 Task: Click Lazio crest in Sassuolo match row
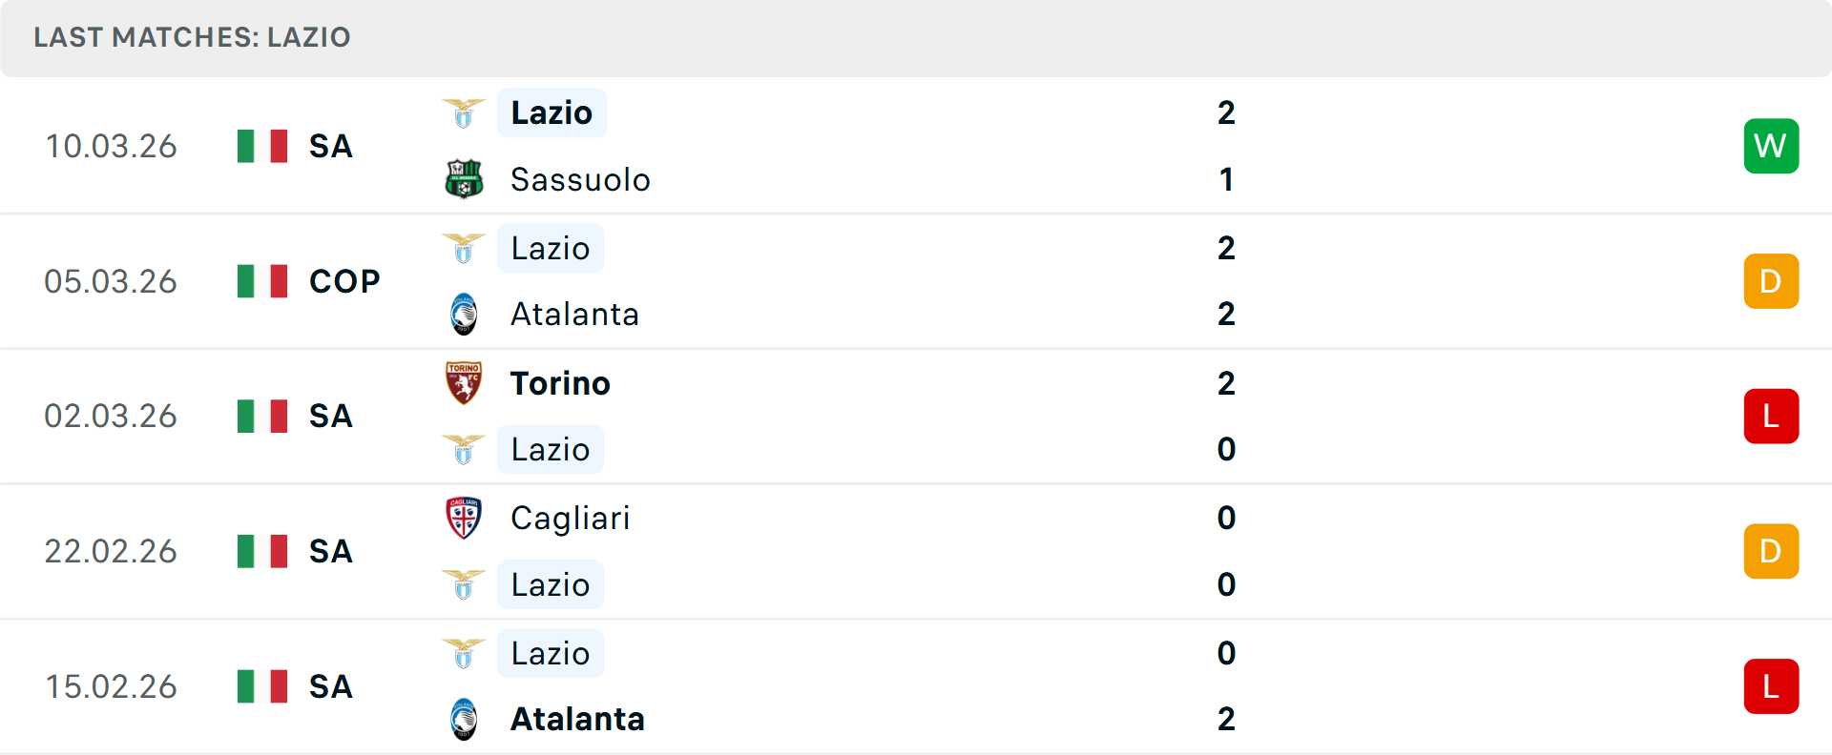pos(464,113)
